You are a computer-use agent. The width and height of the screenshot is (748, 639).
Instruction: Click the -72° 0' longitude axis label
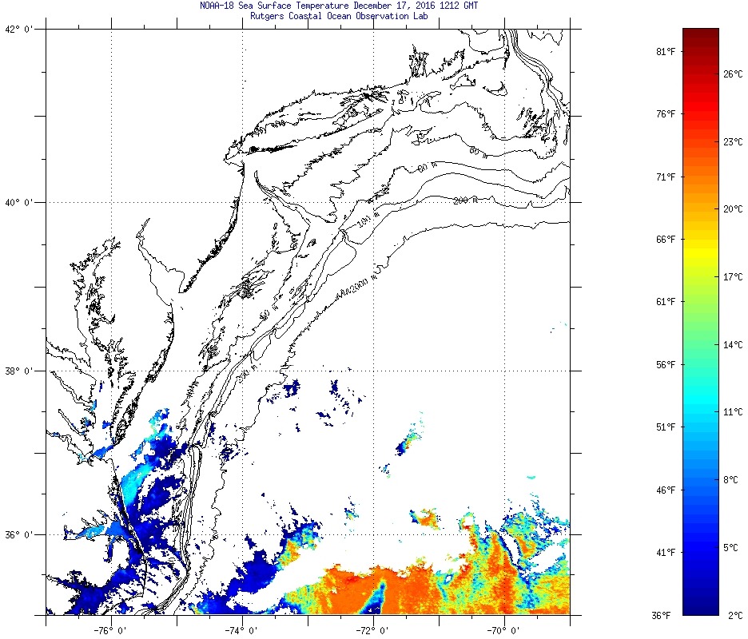click(373, 629)
